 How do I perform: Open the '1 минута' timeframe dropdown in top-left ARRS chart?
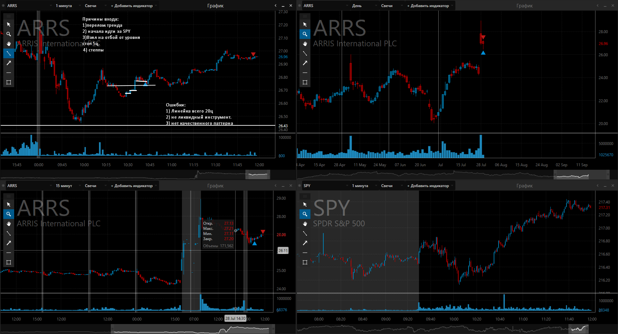[x=68, y=6]
